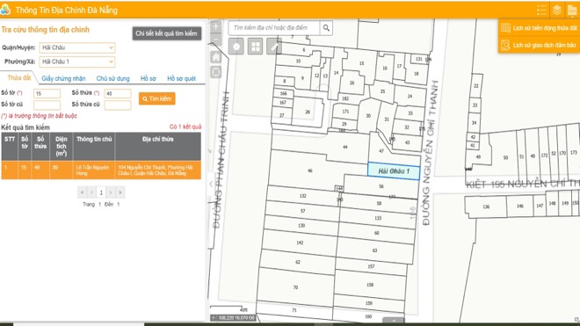Click the Có 1 kết quả text
The width and height of the screenshot is (580, 326).
[185, 127]
